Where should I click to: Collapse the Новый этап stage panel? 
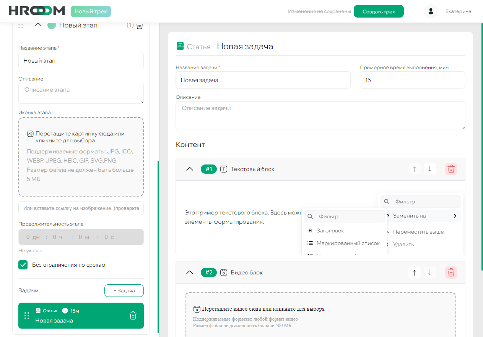[37, 24]
